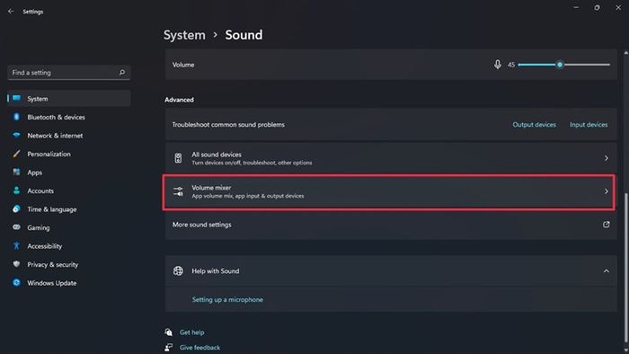The height and width of the screenshot is (354, 629).
Task: Mute the microphone via the Volume icon
Action: pyautogui.click(x=498, y=65)
